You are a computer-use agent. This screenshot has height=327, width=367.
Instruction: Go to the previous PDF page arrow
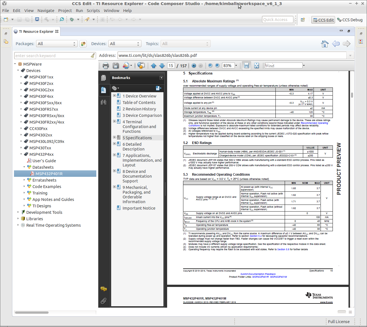click(x=153, y=66)
